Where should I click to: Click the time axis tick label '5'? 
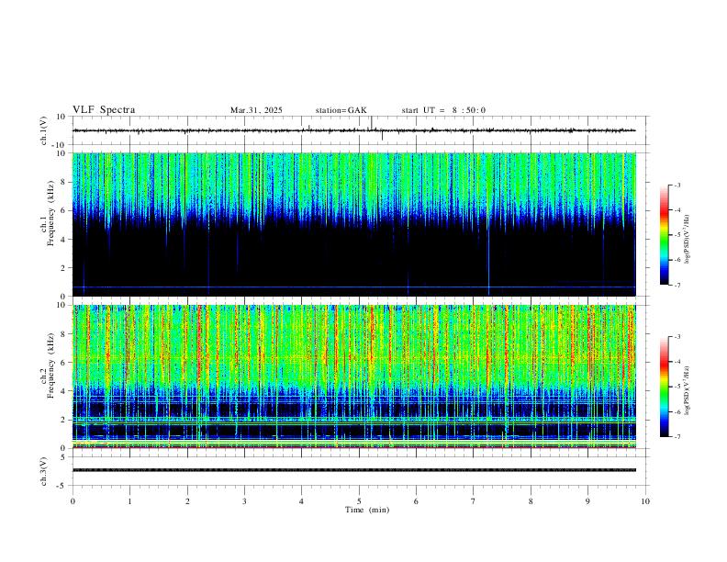click(359, 501)
